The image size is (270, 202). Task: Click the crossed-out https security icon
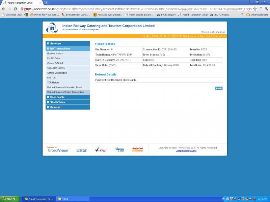22,9
